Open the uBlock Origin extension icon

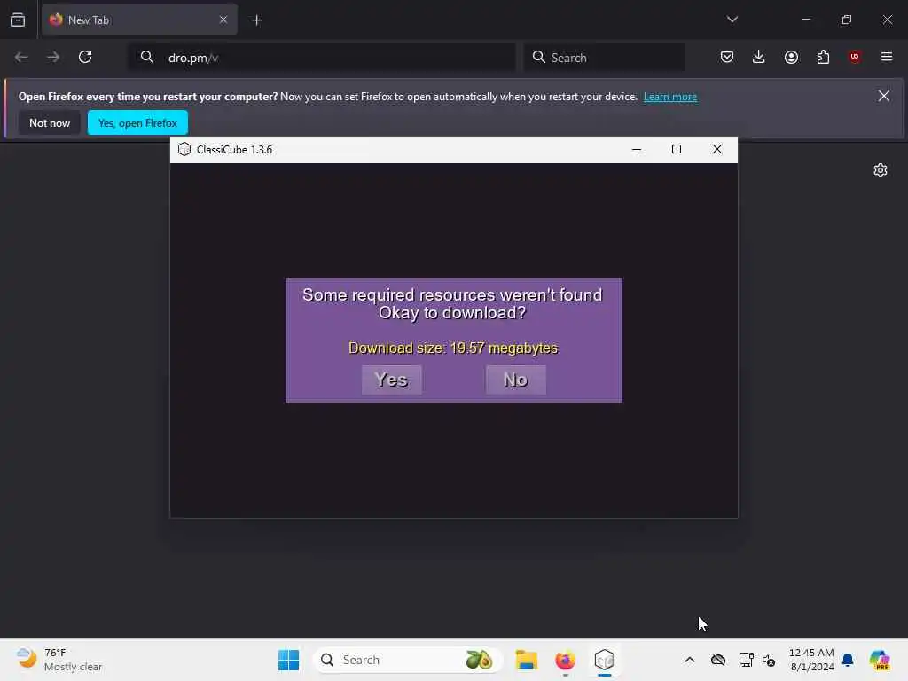click(x=855, y=57)
